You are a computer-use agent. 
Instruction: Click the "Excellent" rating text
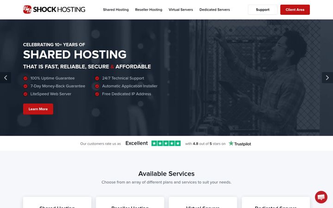[136, 143]
